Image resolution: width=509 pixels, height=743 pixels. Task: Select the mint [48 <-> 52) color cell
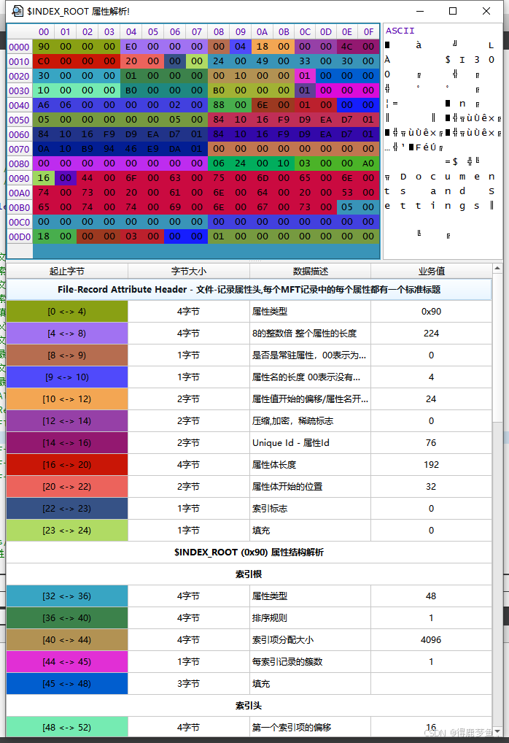tap(67, 728)
